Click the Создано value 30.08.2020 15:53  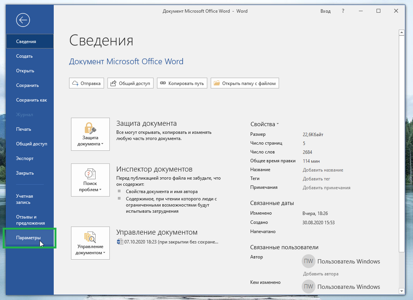point(319,222)
